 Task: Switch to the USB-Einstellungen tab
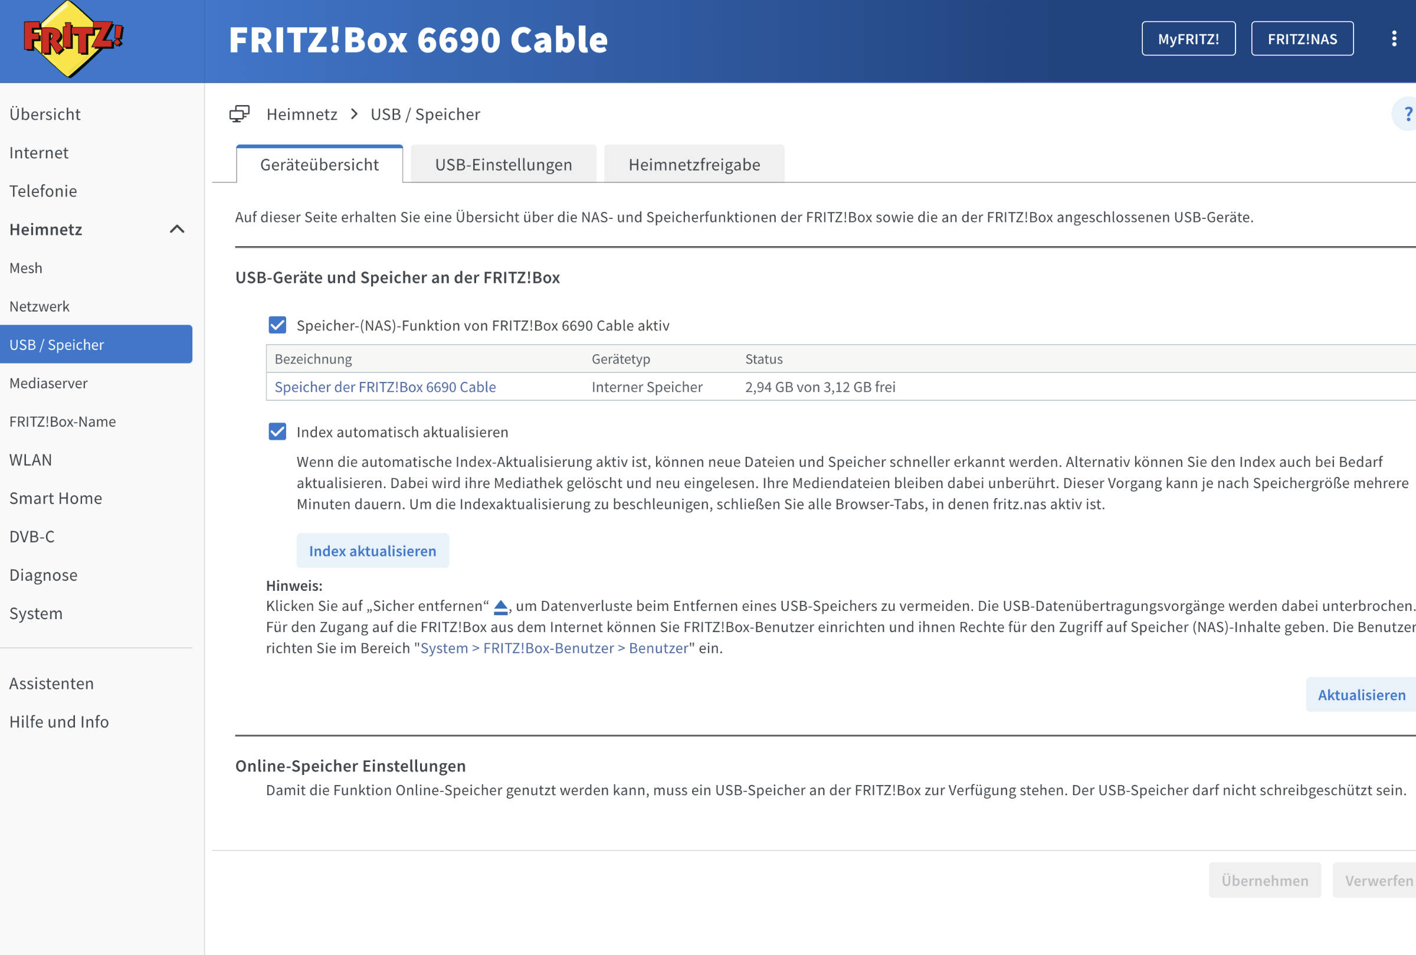(503, 165)
